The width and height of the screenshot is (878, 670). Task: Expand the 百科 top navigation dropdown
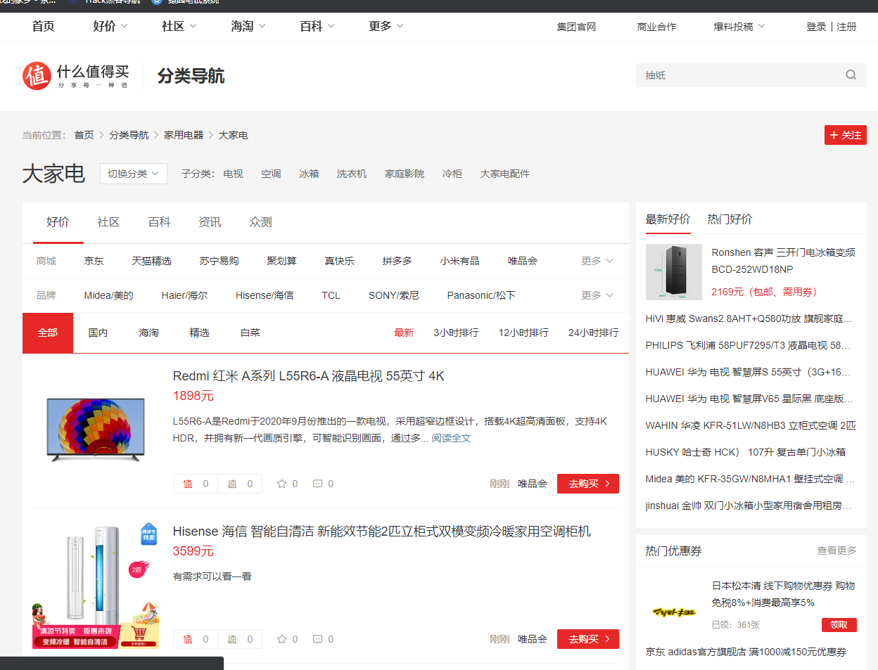click(x=317, y=26)
